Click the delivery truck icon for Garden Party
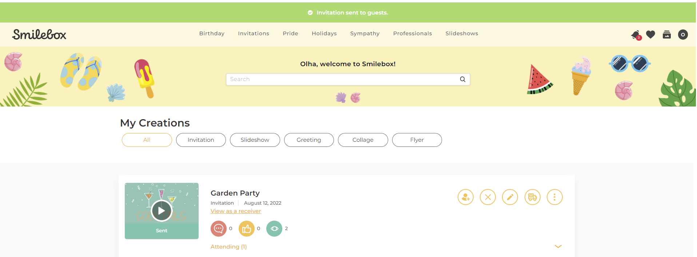The image size is (697, 257). click(533, 197)
